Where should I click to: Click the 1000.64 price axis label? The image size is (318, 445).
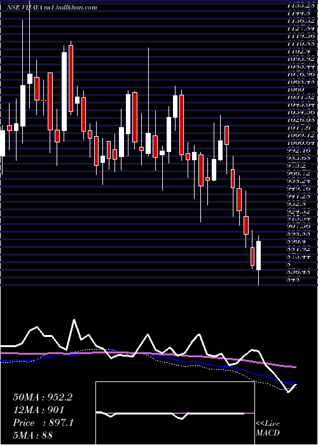300,143
